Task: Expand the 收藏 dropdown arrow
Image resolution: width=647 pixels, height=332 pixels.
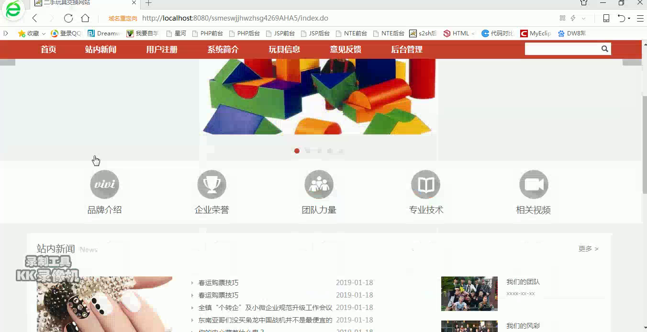Action: [x=44, y=33]
